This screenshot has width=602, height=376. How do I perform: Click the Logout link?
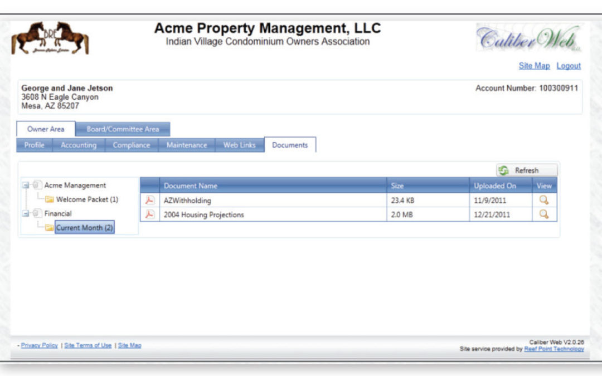coord(569,66)
